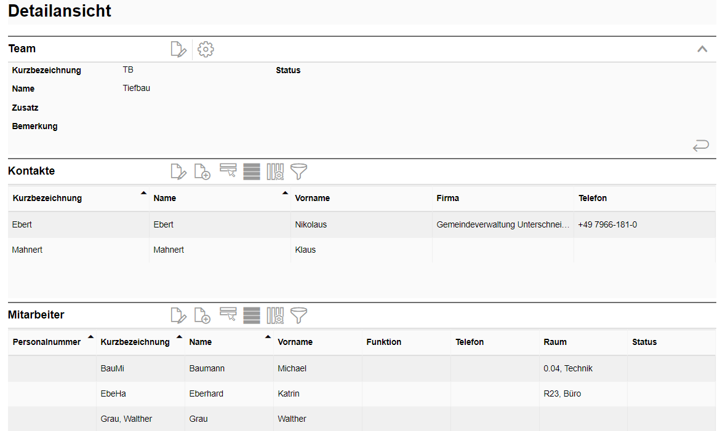Click row selection icon in Kontakte toolbar

coord(228,171)
